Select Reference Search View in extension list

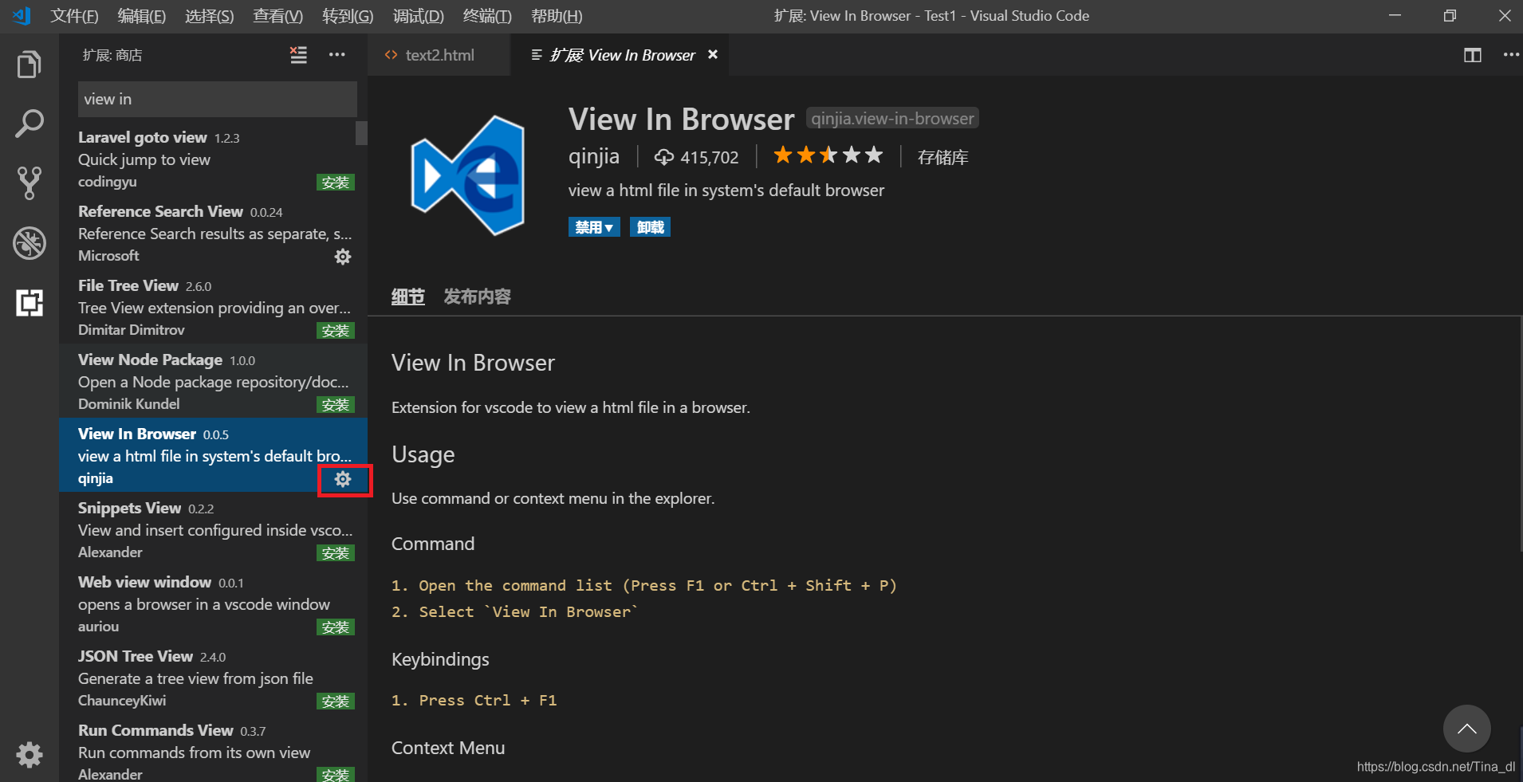(x=213, y=233)
